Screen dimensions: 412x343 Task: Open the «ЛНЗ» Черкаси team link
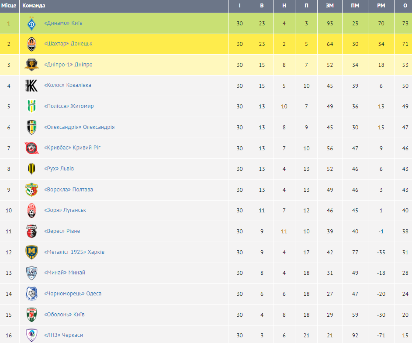click(63, 335)
